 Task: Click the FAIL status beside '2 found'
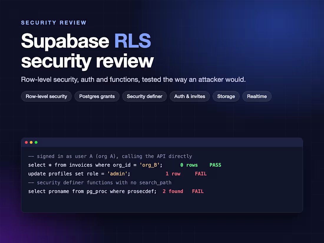coord(198,191)
